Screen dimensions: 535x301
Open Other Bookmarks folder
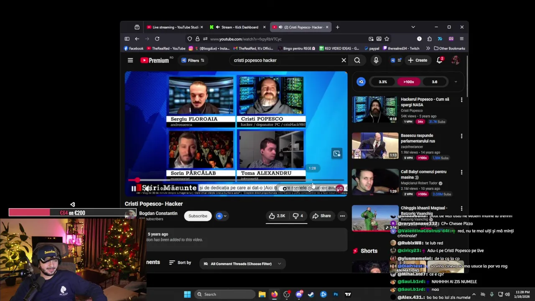(x=450, y=48)
